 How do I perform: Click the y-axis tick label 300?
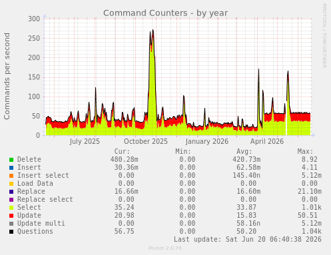click(34, 19)
